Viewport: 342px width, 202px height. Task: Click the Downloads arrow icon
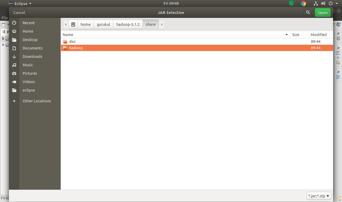[x=14, y=57]
